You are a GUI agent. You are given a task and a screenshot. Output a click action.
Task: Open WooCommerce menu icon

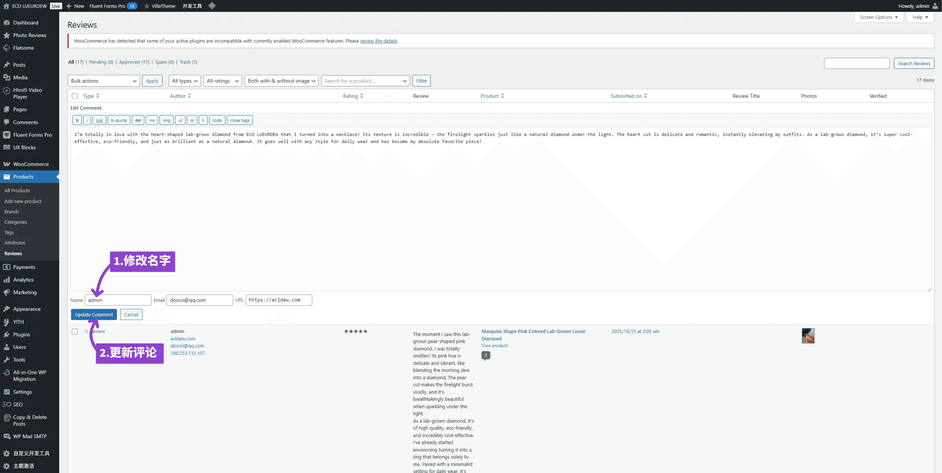coord(7,164)
